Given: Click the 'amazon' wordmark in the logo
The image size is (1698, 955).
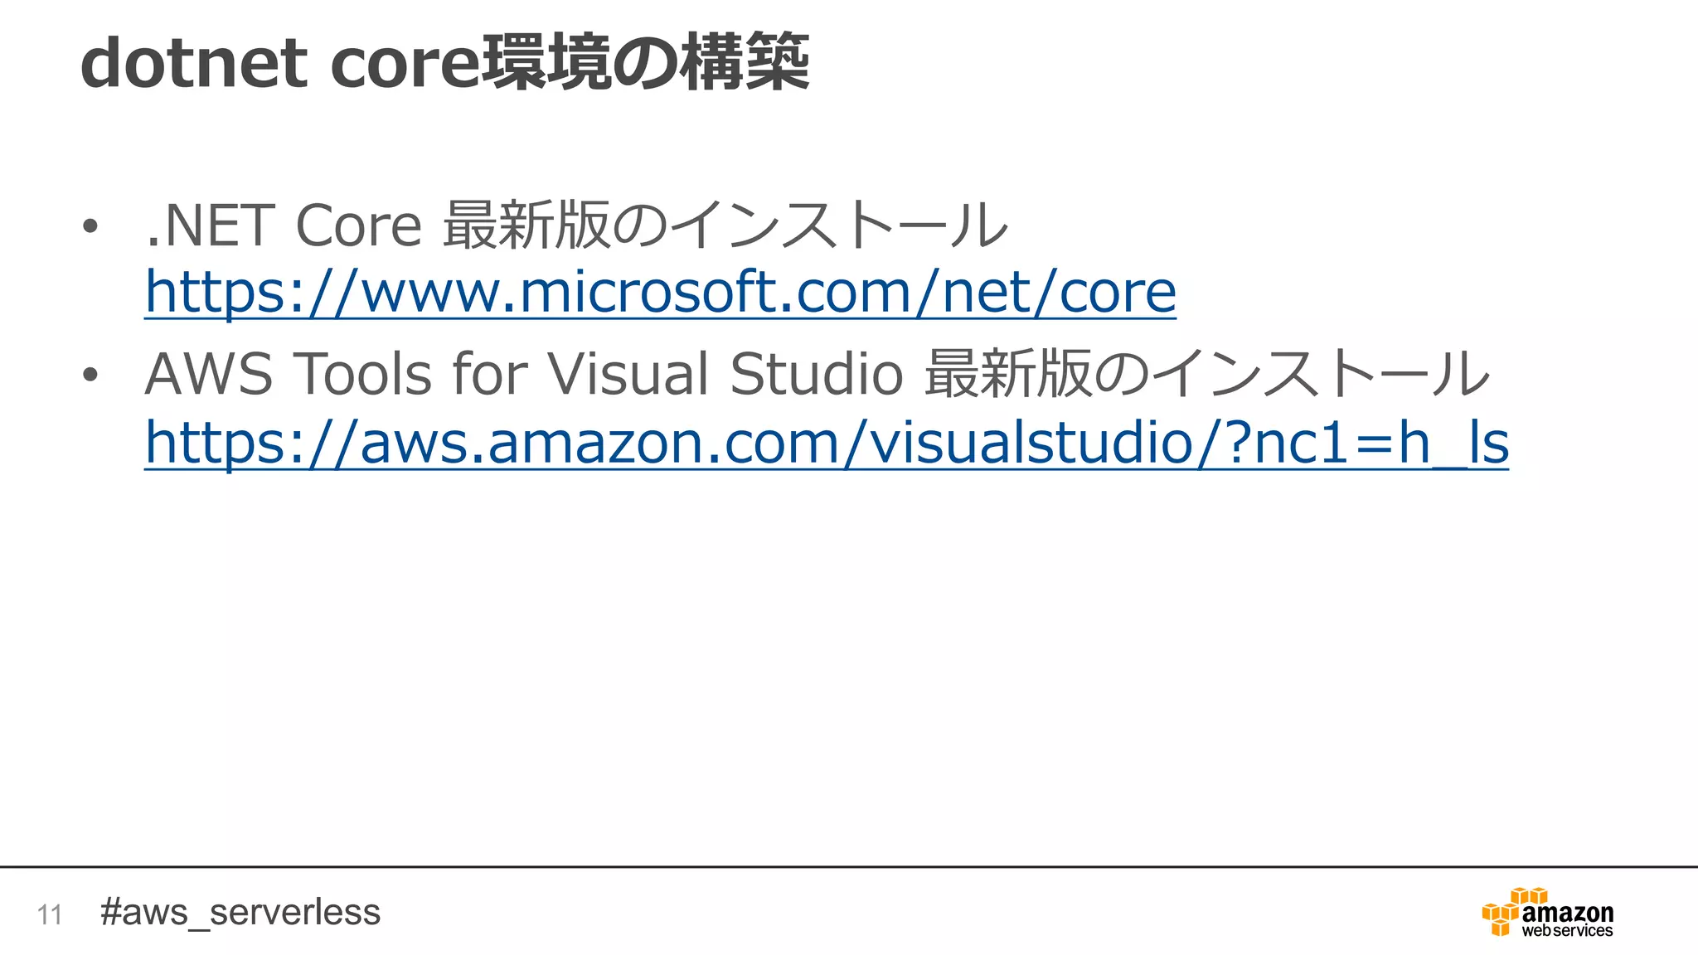Looking at the screenshot, I should click(1568, 913).
